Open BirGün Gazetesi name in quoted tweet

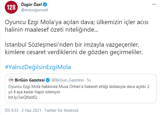(x=30, y=80)
